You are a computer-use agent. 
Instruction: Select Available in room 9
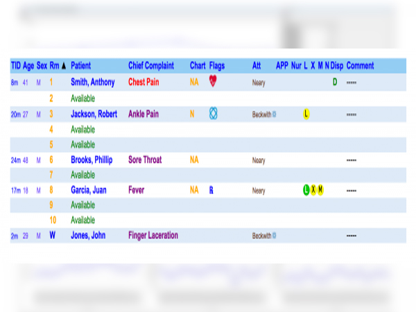(83, 205)
